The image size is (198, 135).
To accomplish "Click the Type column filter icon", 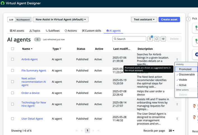I will (60, 49).
